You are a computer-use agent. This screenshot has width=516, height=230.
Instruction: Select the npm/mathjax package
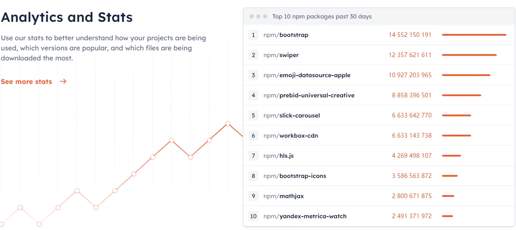(284, 196)
